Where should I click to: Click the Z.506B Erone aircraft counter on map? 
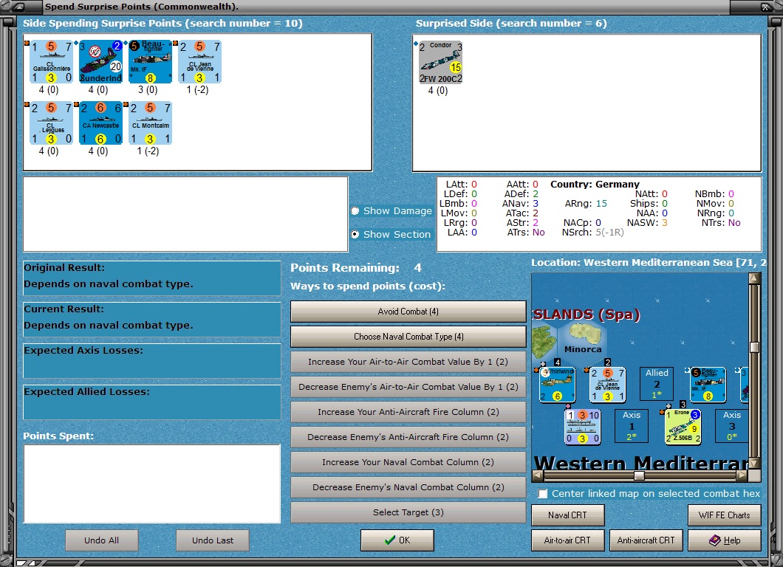[683, 427]
